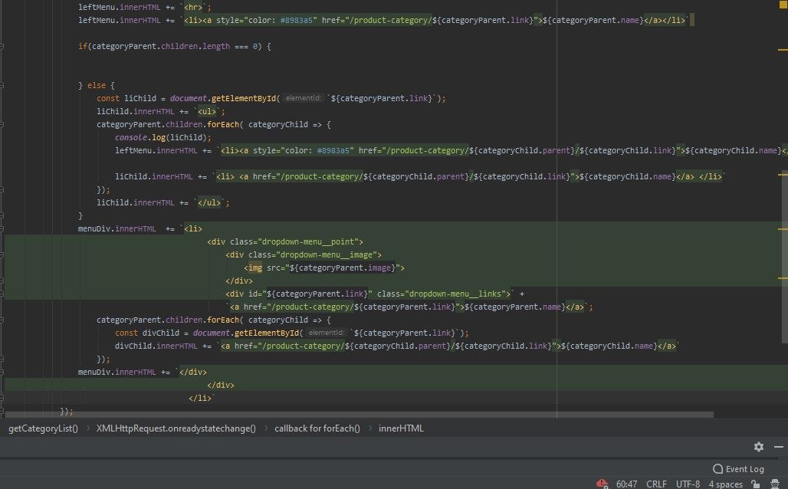Viewport: 788px width, 489px height.
Task: Open the code inspection Hector icon
Action: coord(774,484)
